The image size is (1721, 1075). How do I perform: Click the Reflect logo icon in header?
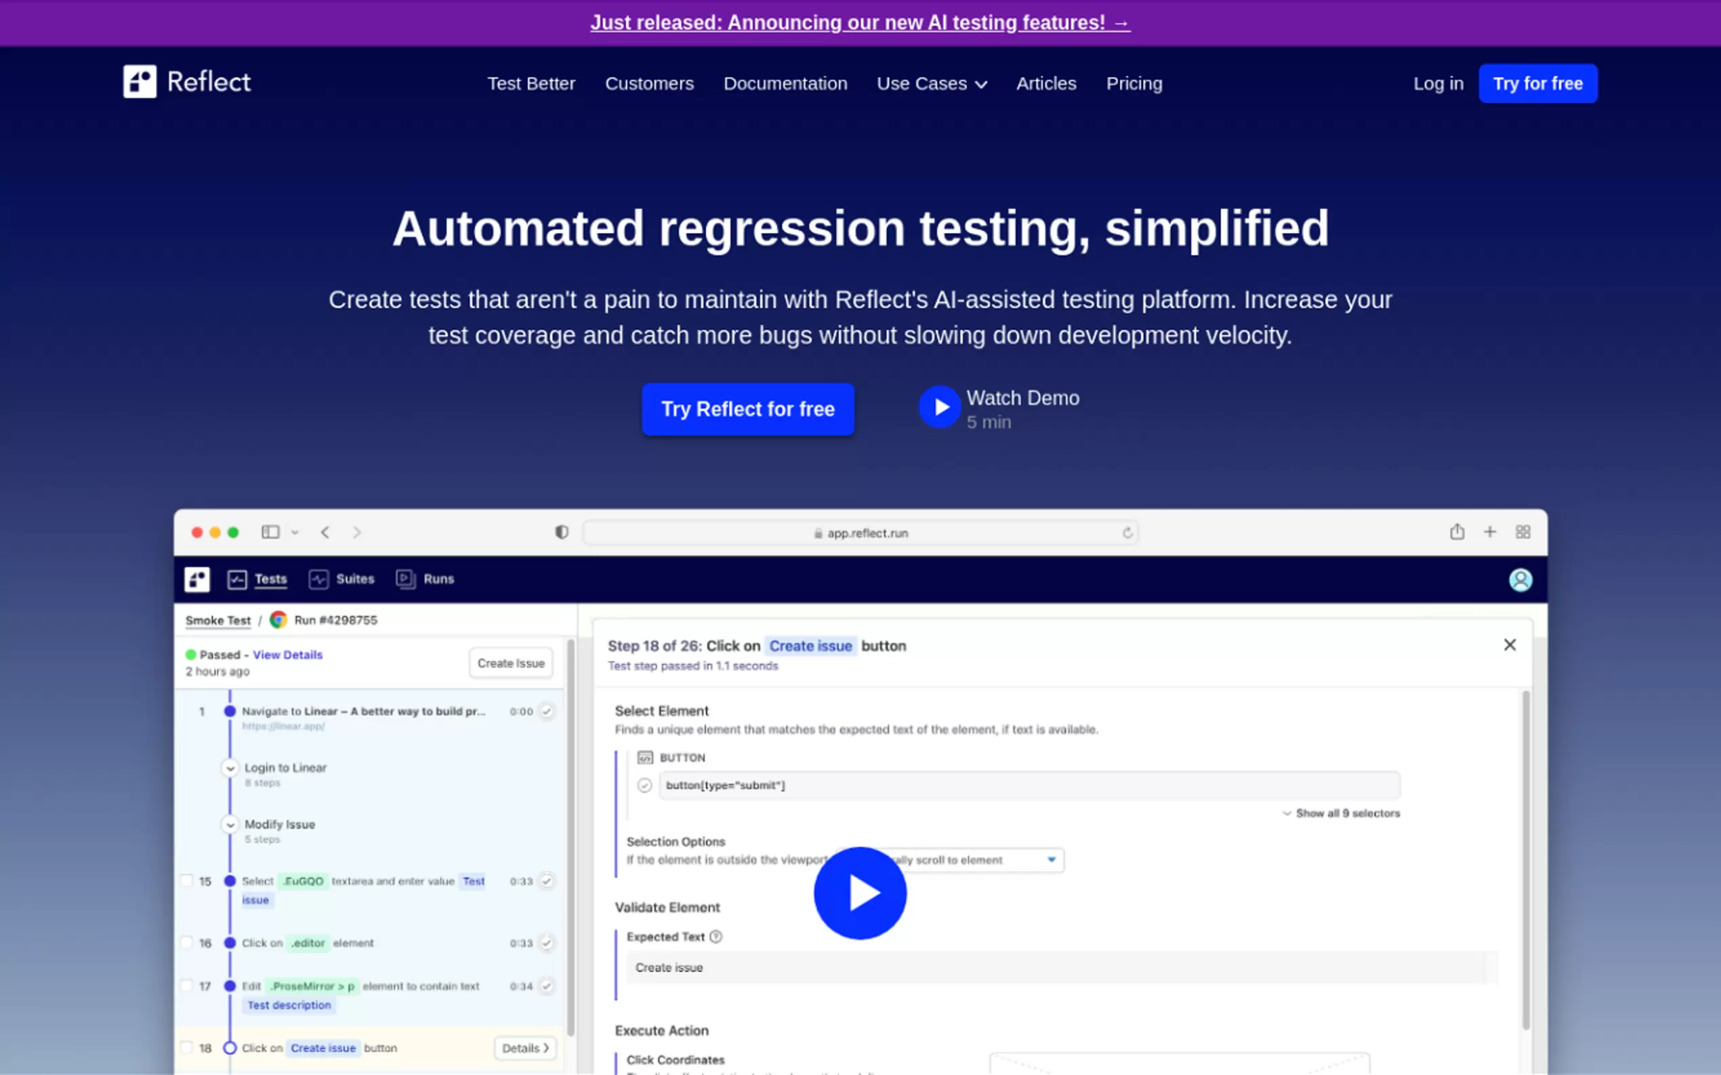(140, 82)
